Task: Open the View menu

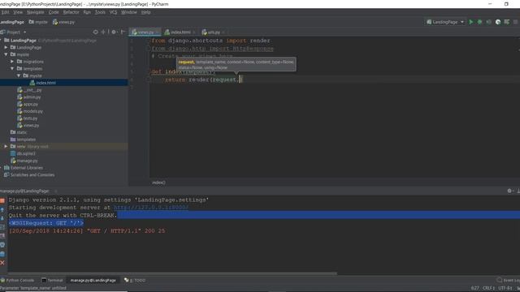Action: coord(18,12)
